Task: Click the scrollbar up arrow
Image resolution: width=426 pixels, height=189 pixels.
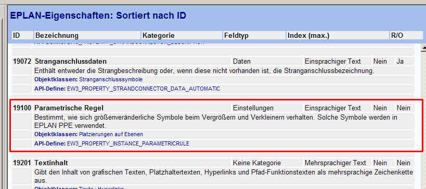Action: coord(423,48)
